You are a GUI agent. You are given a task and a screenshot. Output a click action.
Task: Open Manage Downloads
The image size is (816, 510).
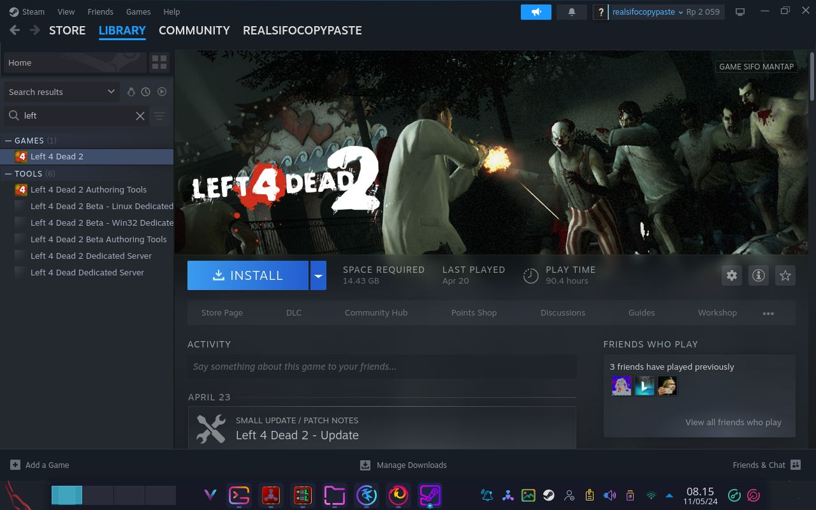point(404,465)
